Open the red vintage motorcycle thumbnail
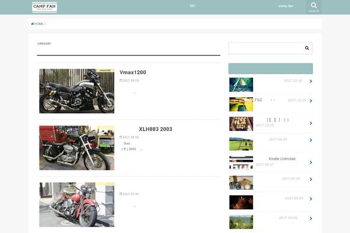The height and width of the screenshot is (233, 350). point(77,204)
